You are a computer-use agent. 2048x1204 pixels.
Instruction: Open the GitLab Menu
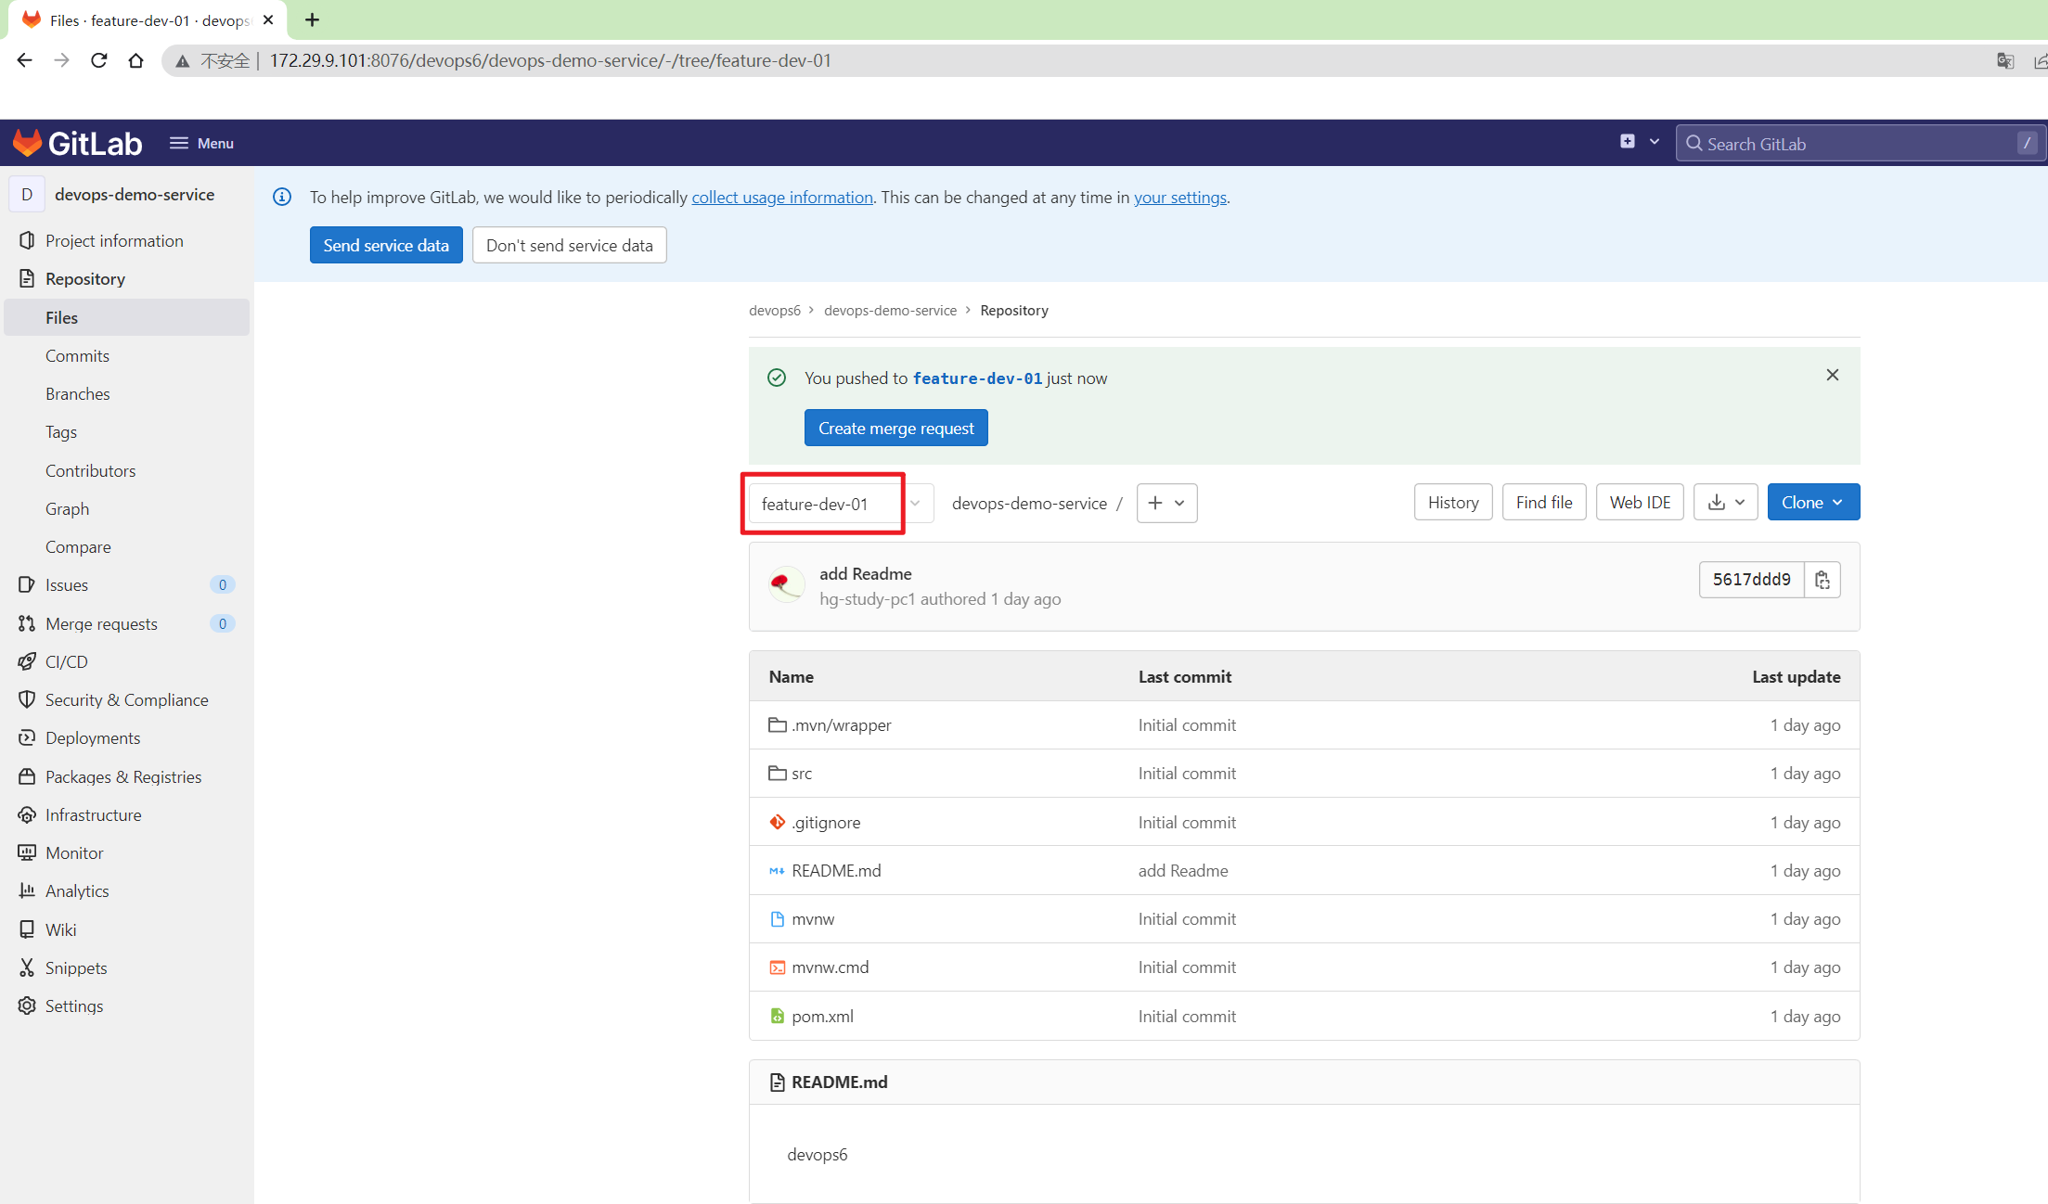point(201,143)
